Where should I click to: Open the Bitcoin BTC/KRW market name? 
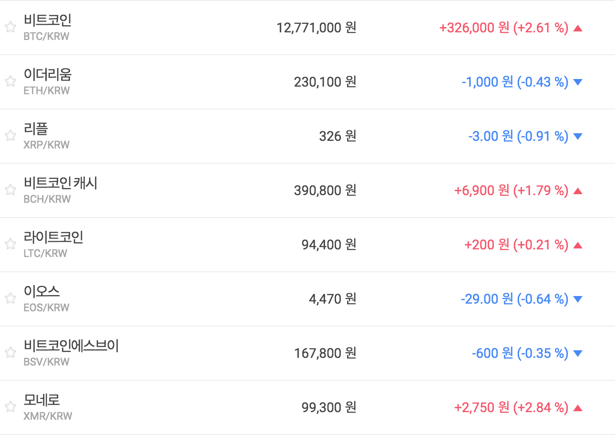coord(47,20)
